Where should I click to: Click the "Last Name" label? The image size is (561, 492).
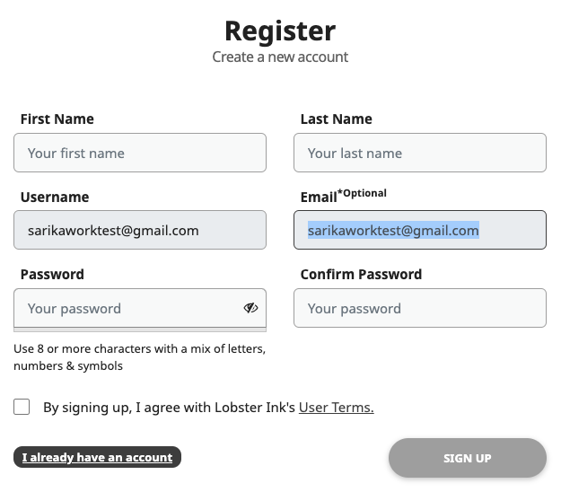point(337,119)
